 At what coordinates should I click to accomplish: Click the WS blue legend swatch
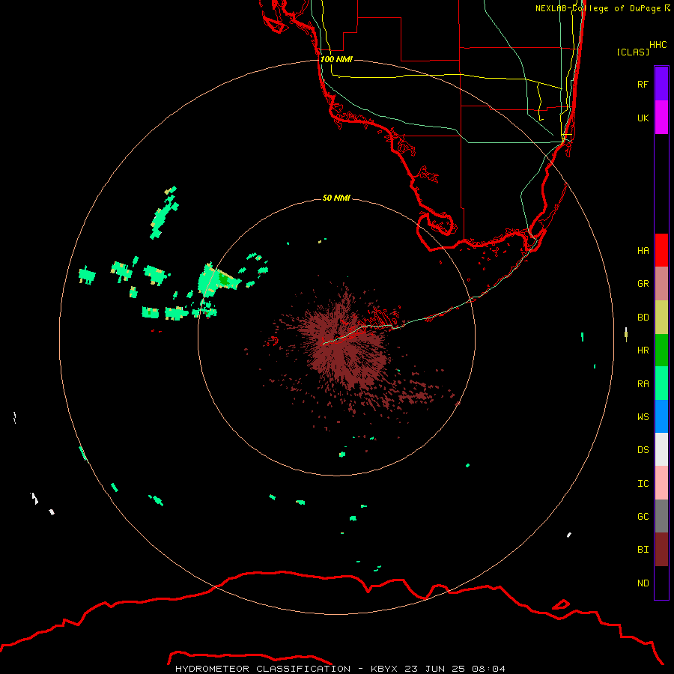[x=661, y=416]
